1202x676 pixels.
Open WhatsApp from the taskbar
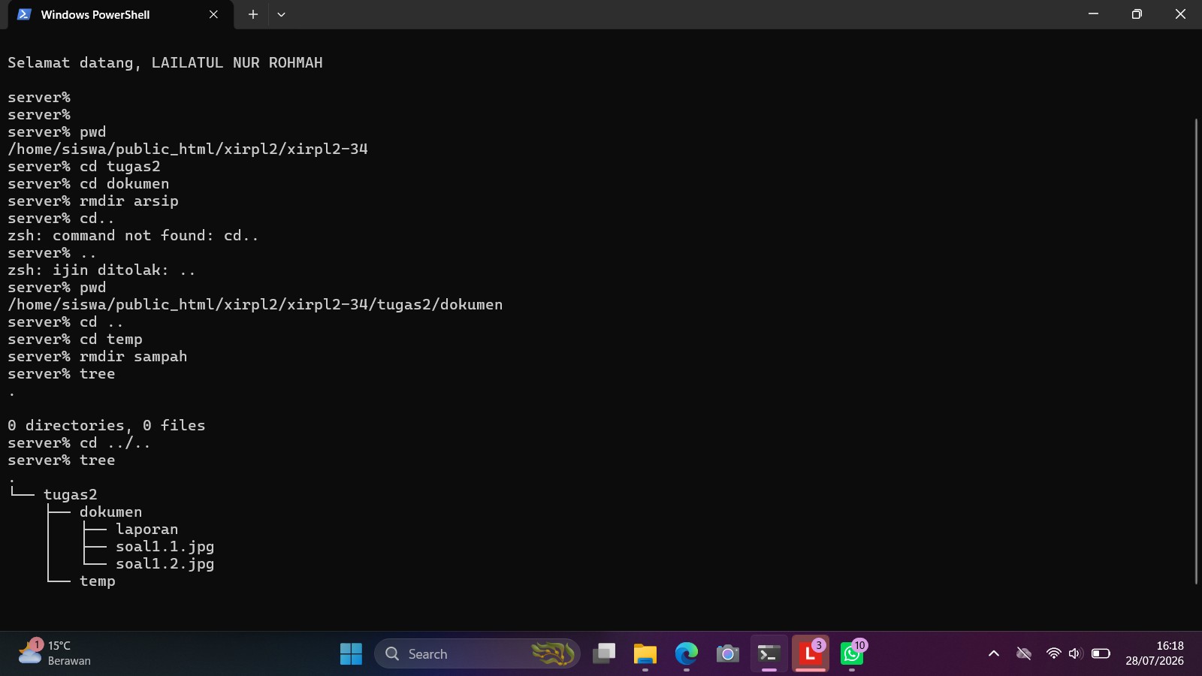pos(852,653)
